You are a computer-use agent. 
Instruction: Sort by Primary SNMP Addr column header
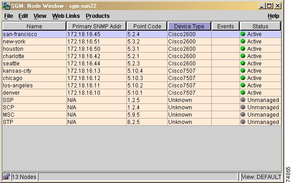click(x=97, y=26)
